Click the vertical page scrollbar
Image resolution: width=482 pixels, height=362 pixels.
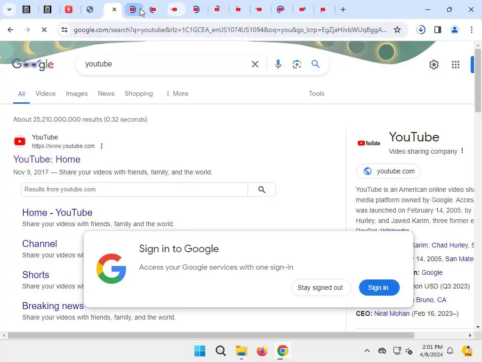coord(478,81)
